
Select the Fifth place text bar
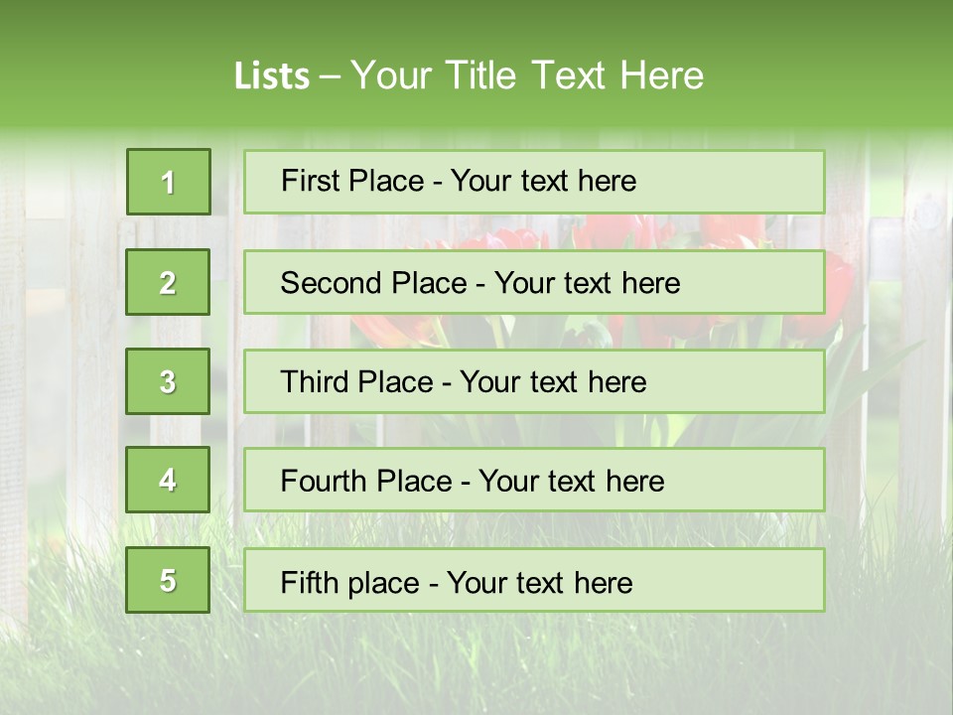[534, 579]
